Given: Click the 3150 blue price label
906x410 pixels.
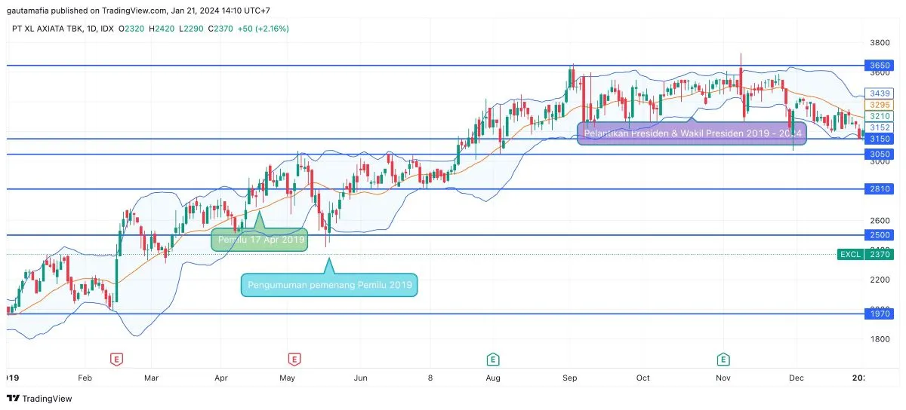Looking at the screenshot, I should tap(880, 139).
